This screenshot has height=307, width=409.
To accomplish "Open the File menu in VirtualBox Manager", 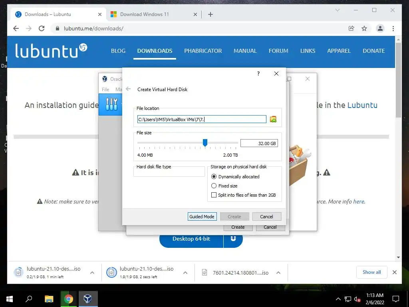I will [x=105, y=89].
